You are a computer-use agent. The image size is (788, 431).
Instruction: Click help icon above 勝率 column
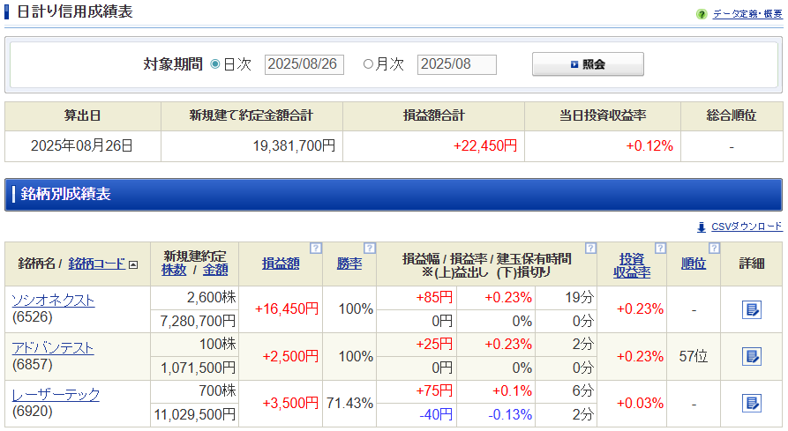[369, 248]
